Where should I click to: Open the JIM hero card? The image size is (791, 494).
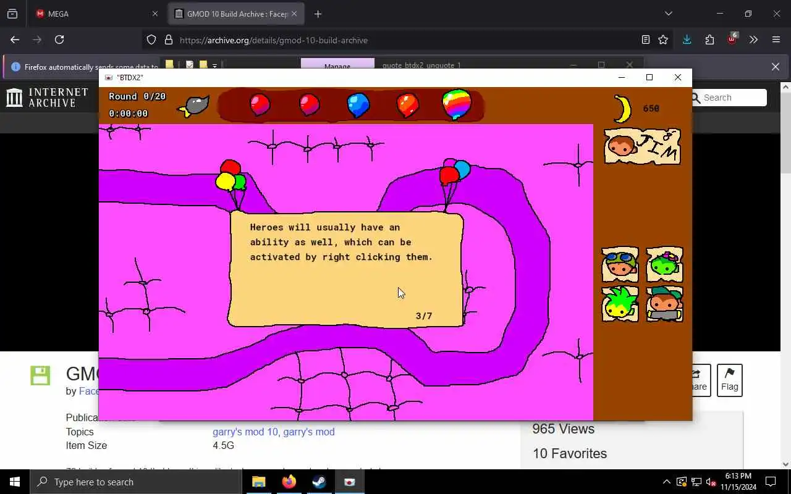[642, 146]
